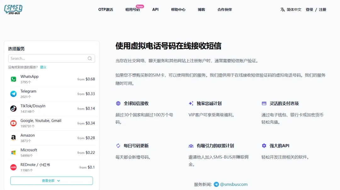Click the SMS-BUS logo
Viewport: 340px width, 190px height.
pyautogui.click(x=13, y=9)
